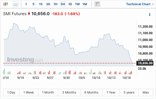The image size is (156, 99).
Task: Select the 1W interval
Action: pos(77,4)
